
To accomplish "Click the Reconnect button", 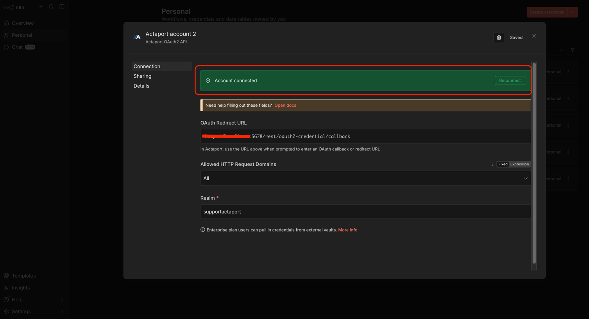I will click(510, 81).
